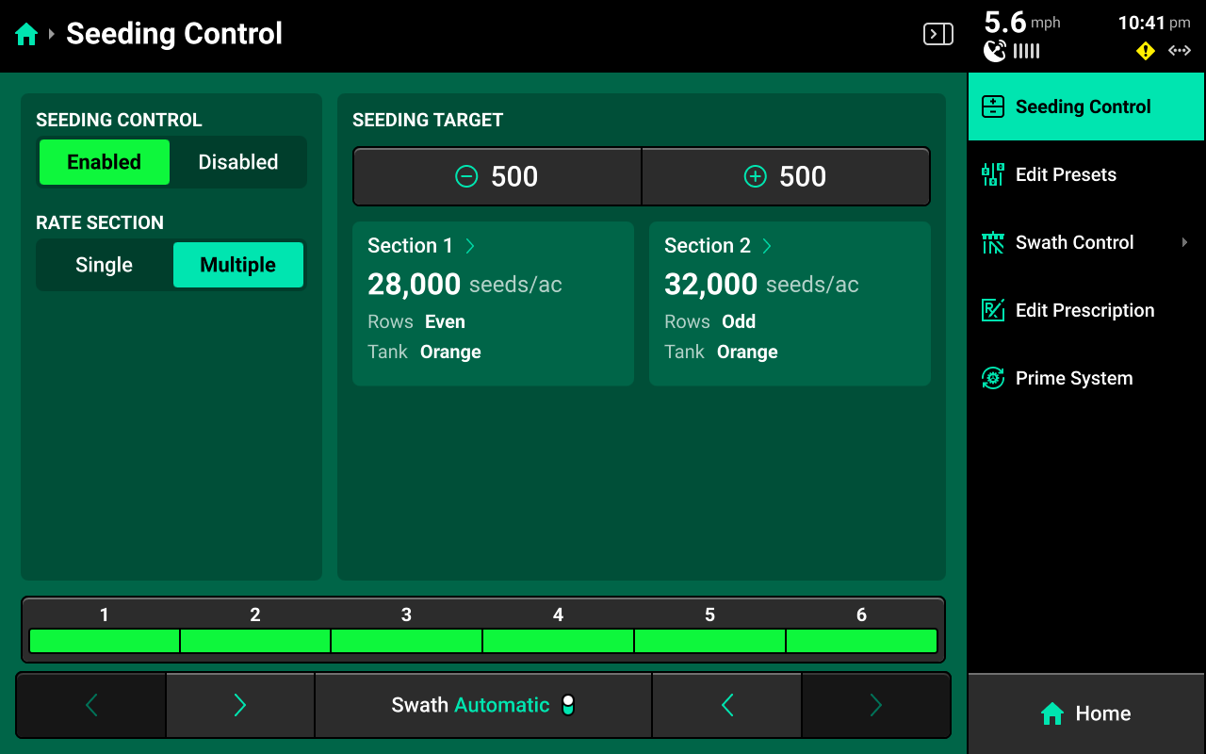1206x754 pixels.
Task: Toggle the side panel collapse icon
Action: point(937,35)
